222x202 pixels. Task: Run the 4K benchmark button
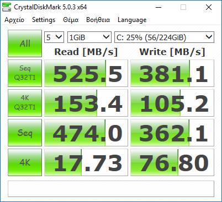tap(25, 162)
